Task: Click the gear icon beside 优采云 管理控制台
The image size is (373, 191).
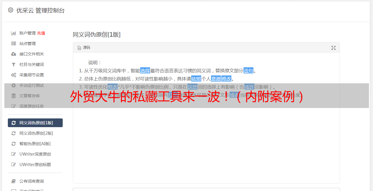Action: (11, 10)
